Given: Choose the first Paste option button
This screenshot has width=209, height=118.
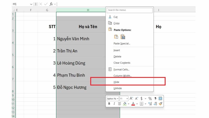Looking at the screenshot, I should [116, 37].
